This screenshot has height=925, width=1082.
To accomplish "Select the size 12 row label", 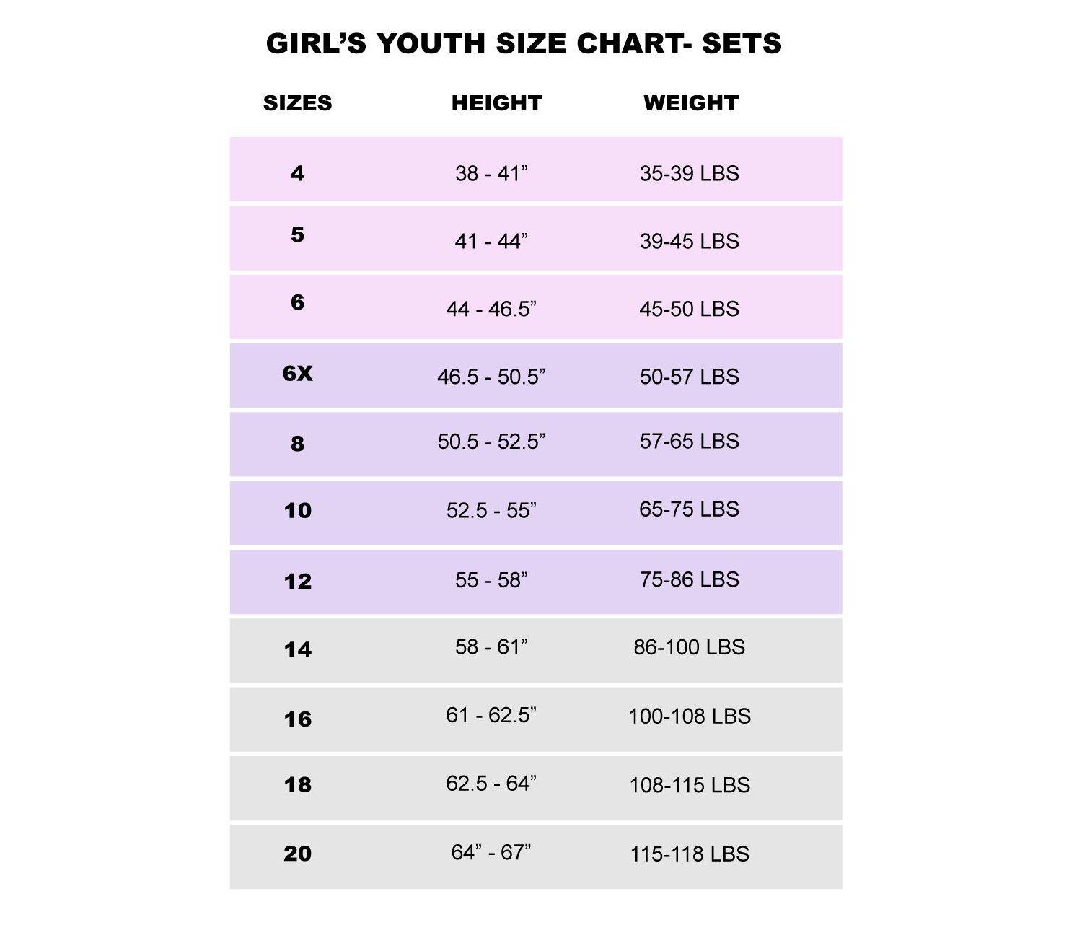I will click(297, 581).
